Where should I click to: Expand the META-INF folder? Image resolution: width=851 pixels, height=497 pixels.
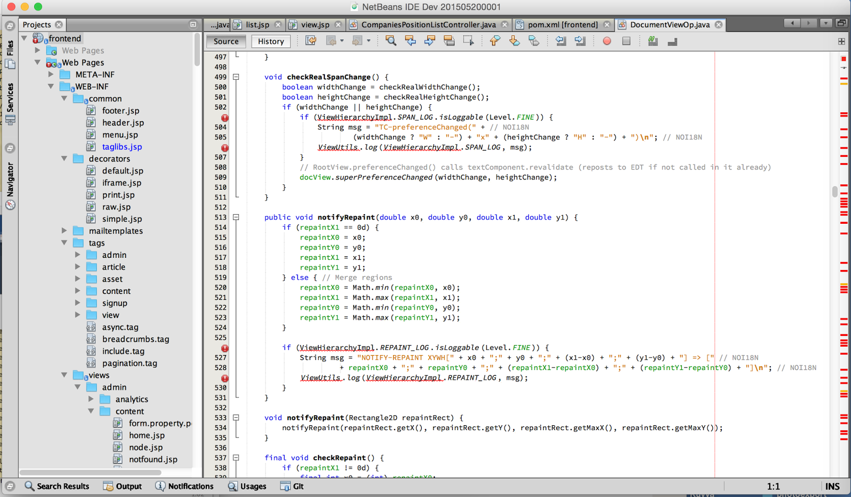pos(51,74)
